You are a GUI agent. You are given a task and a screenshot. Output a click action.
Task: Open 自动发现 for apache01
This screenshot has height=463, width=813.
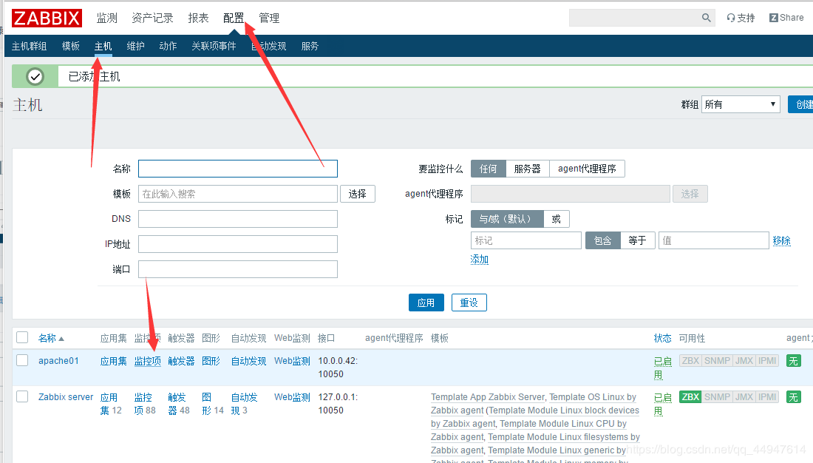[249, 361]
